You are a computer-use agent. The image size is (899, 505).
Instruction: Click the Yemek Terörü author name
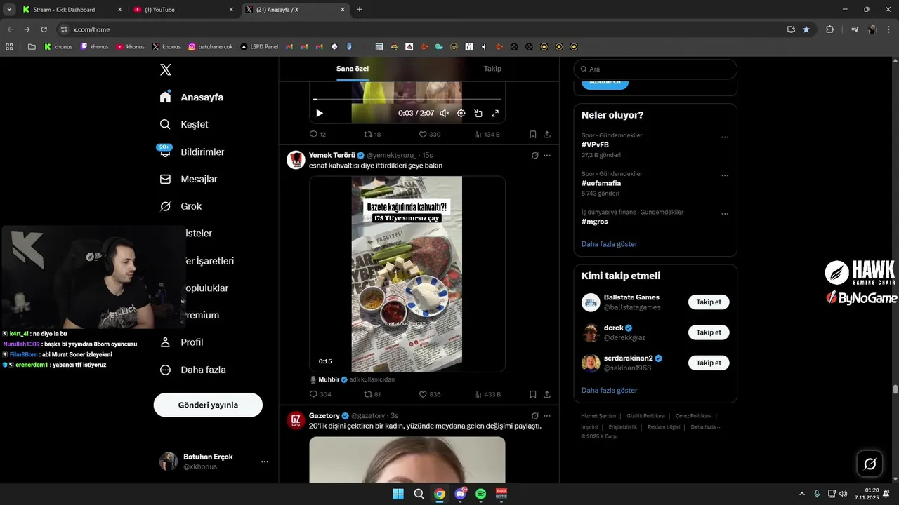tap(332, 155)
